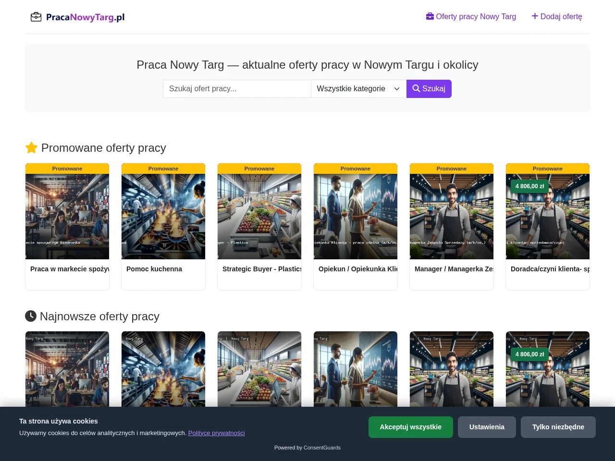
Task: Click 4 806,00 zł badge in newest offers
Action: 529,354
